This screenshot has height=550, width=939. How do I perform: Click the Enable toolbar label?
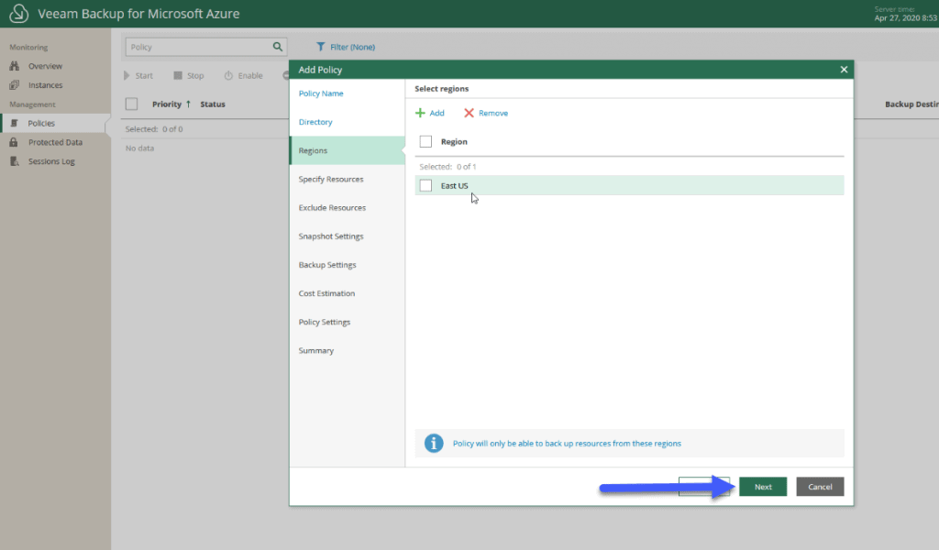click(250, 75)
